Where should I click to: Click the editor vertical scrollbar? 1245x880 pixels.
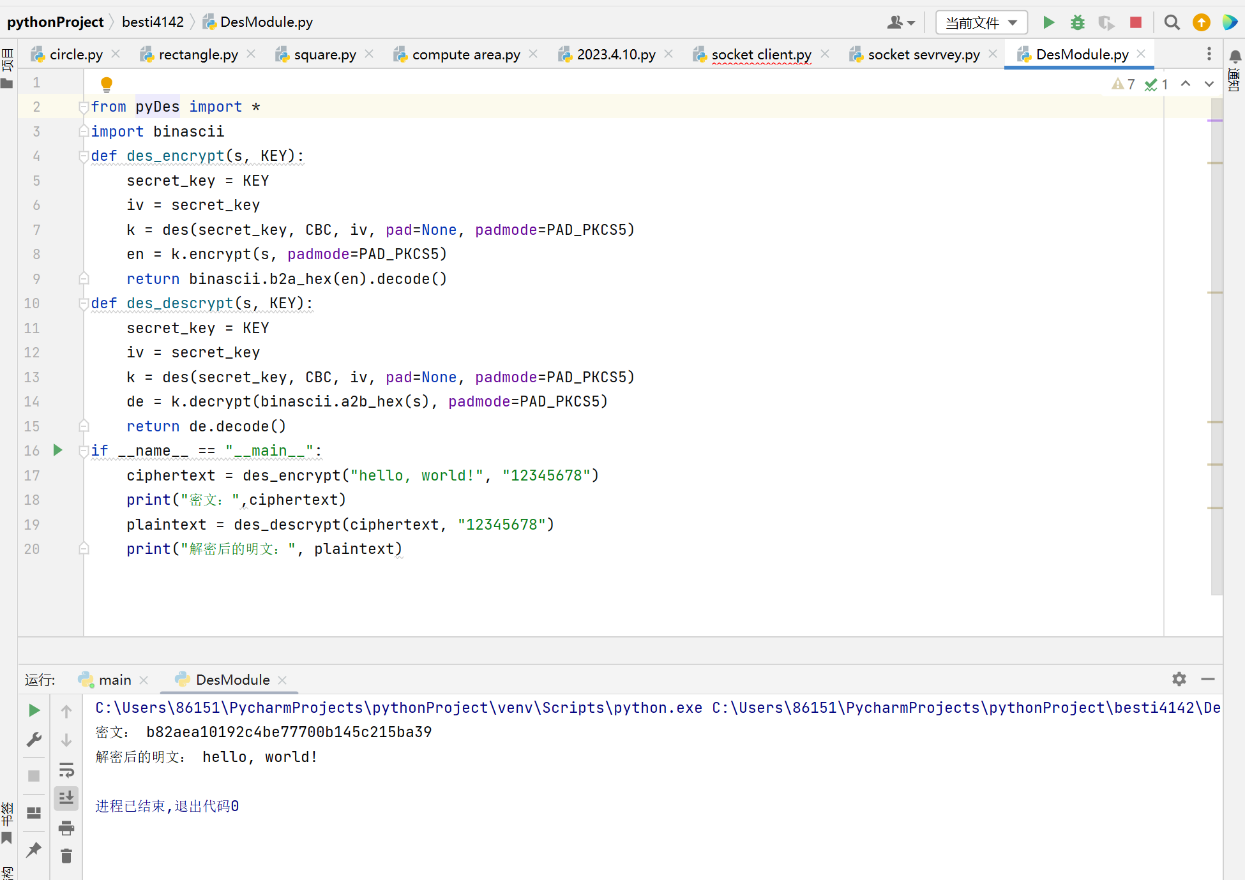[x=1216, y=357]
